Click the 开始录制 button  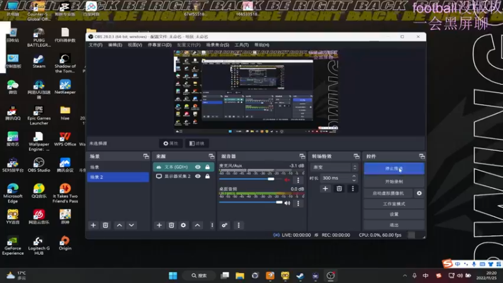click(x=394, y=182)
